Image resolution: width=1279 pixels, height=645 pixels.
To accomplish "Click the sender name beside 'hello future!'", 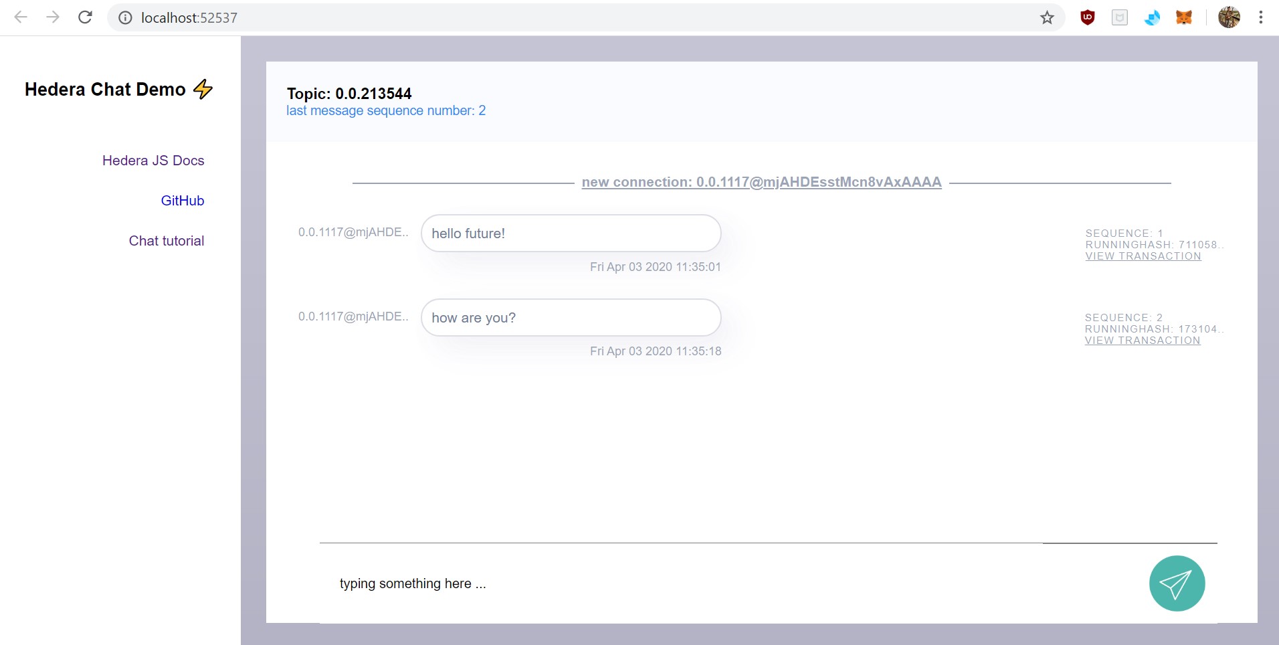I will click(x=353, y=232).
